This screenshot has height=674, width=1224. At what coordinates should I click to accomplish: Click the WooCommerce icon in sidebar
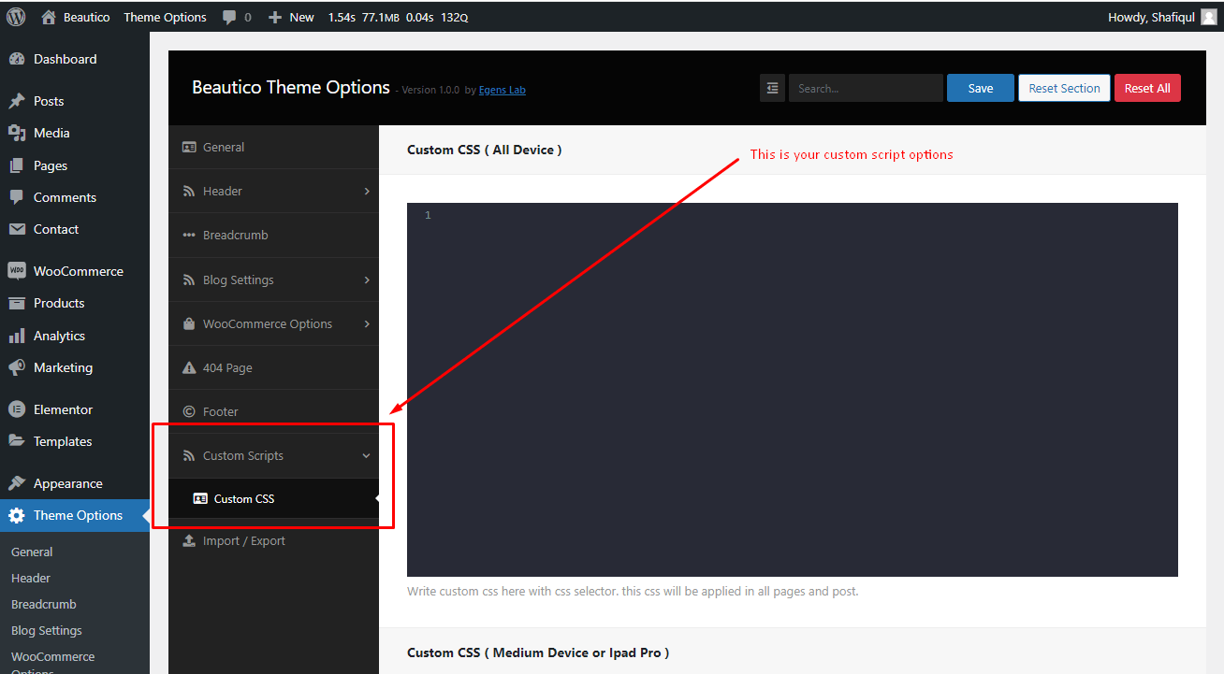[17, 271]
